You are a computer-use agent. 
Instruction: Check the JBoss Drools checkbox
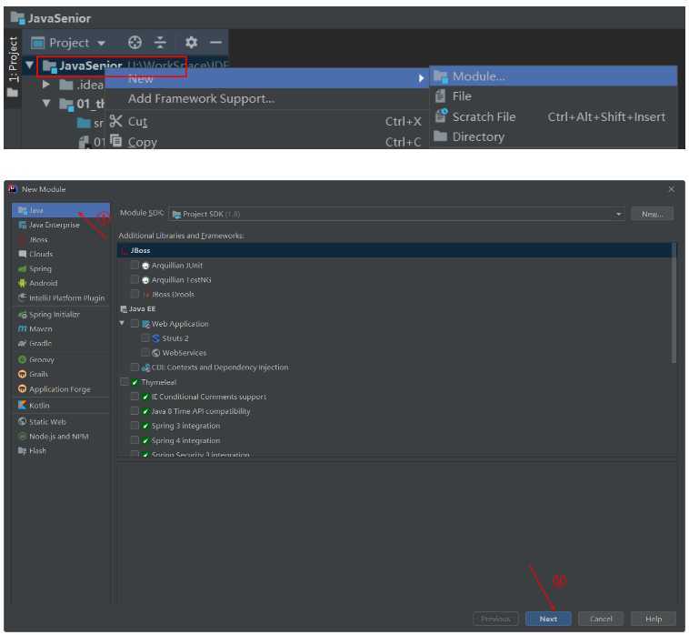tap(135, 294)
